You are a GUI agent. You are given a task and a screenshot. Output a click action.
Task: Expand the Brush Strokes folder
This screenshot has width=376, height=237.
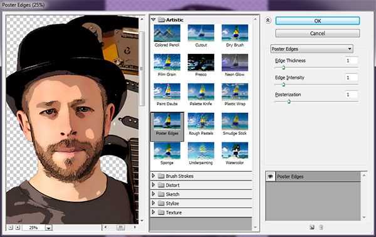[154, 176]
